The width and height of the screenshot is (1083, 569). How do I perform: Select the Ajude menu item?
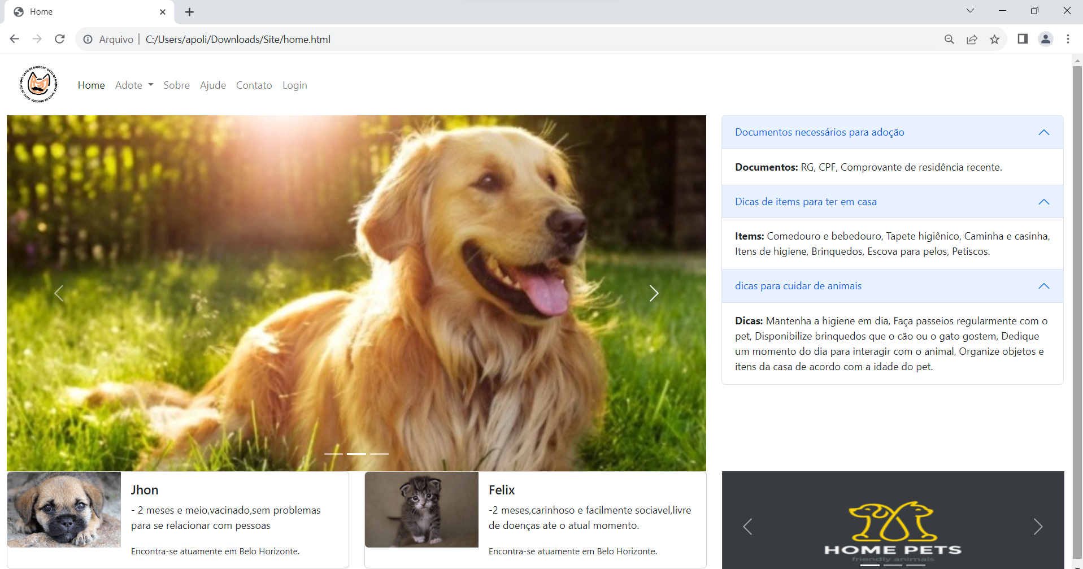pyautogui.click(x=212, y=85)
